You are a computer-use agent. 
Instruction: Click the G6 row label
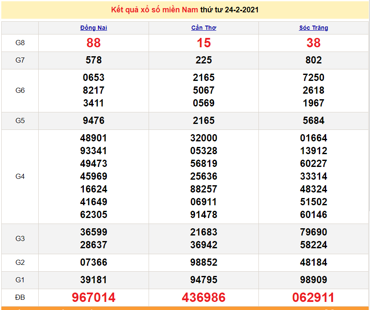[20, 90]
